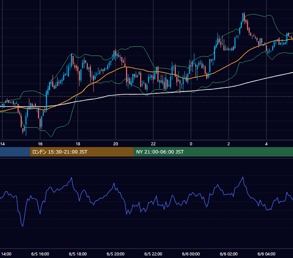This screenshot has width=293, height=258.
Task: Click the upper chart time label 22
Action: click(153, 144)
